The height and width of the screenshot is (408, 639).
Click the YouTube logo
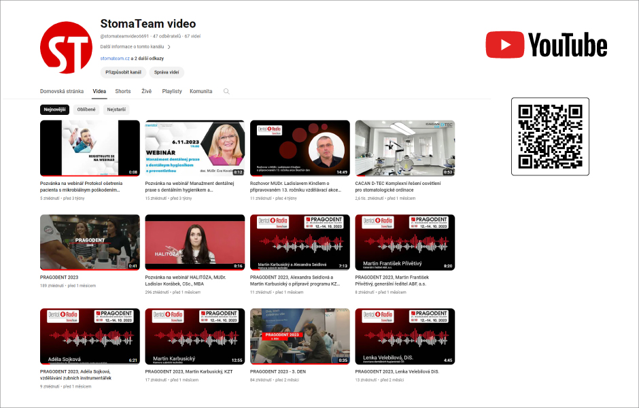tap(547, 45)
